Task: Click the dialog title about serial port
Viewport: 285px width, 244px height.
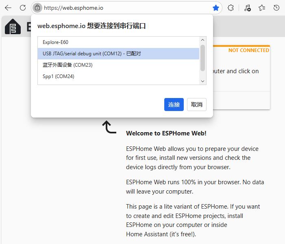Action: tap(91, 26)
